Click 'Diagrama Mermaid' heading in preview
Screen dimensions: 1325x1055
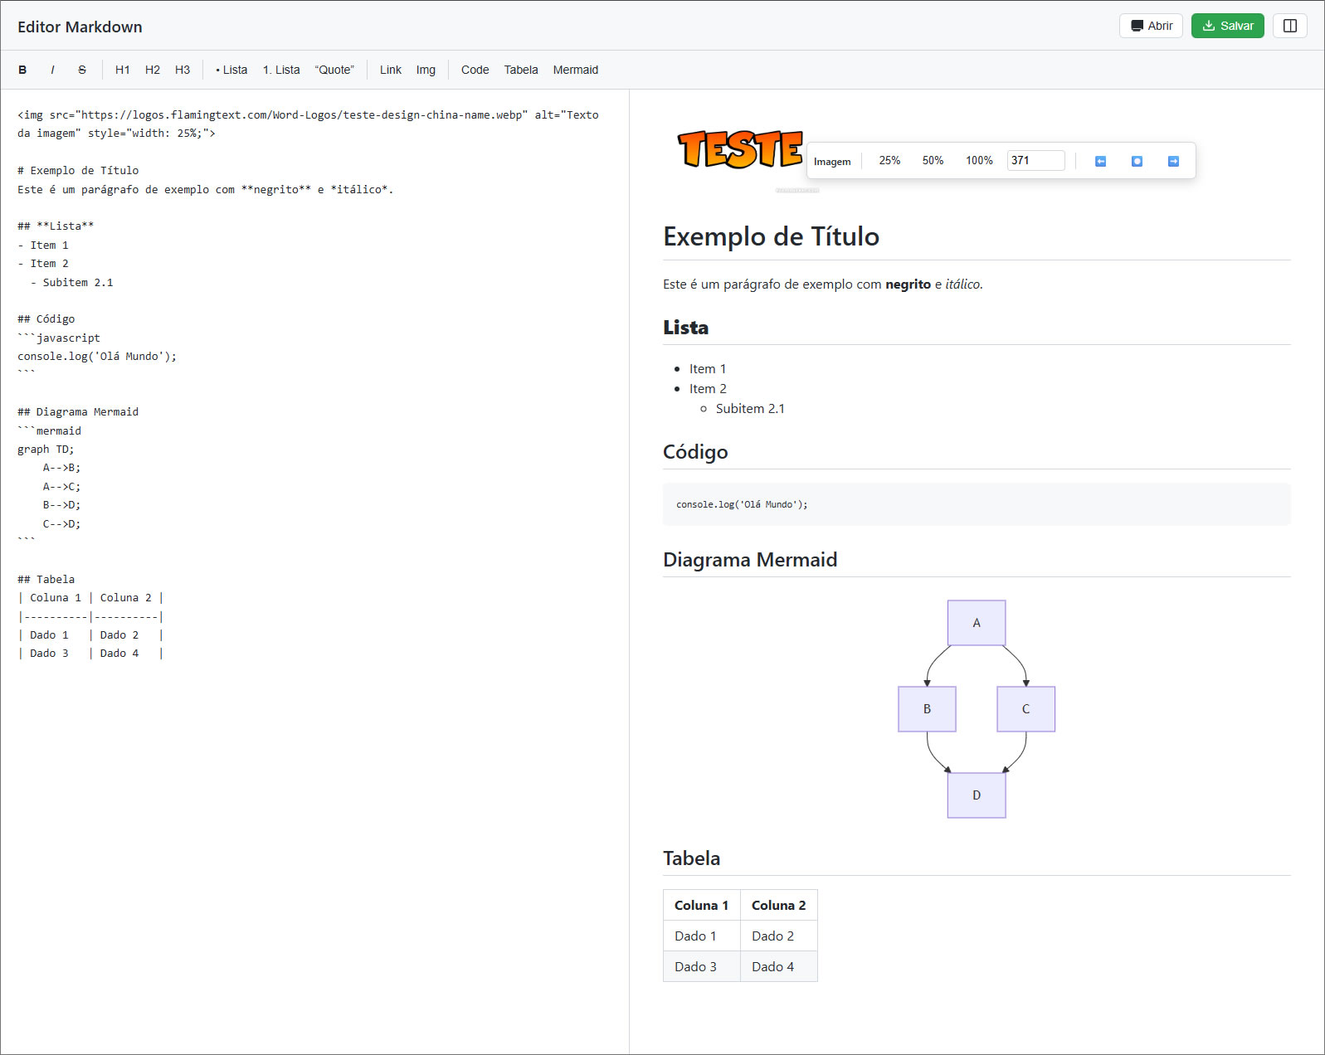[750, 560]
